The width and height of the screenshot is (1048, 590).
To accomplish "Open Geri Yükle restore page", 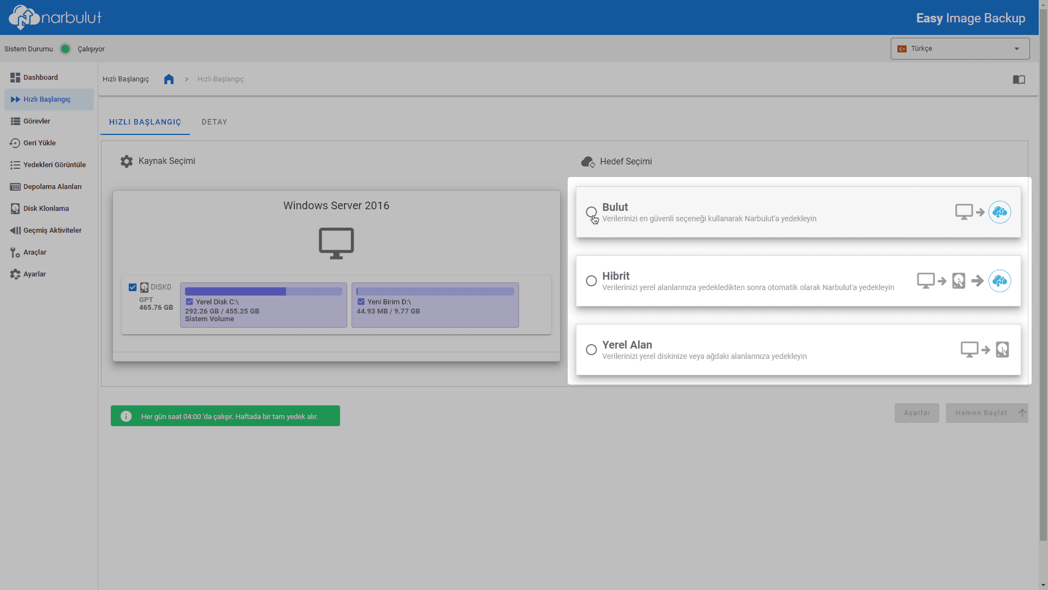I will point(39,143).
